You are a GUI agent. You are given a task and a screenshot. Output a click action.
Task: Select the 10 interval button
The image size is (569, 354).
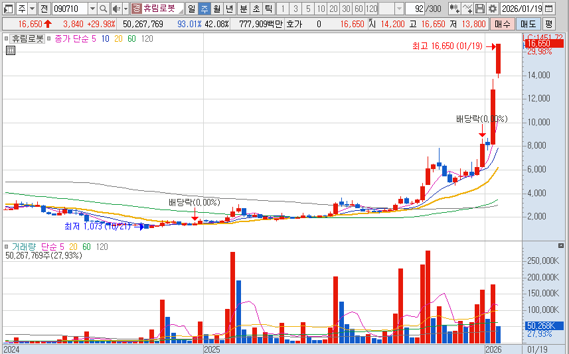click(321, 9)
